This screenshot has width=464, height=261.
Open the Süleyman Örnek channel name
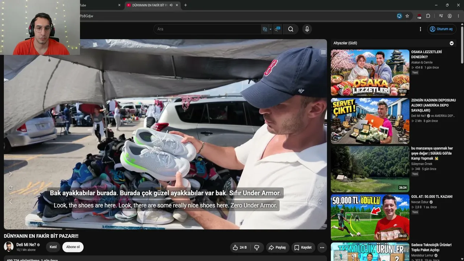tap(422, 164)
